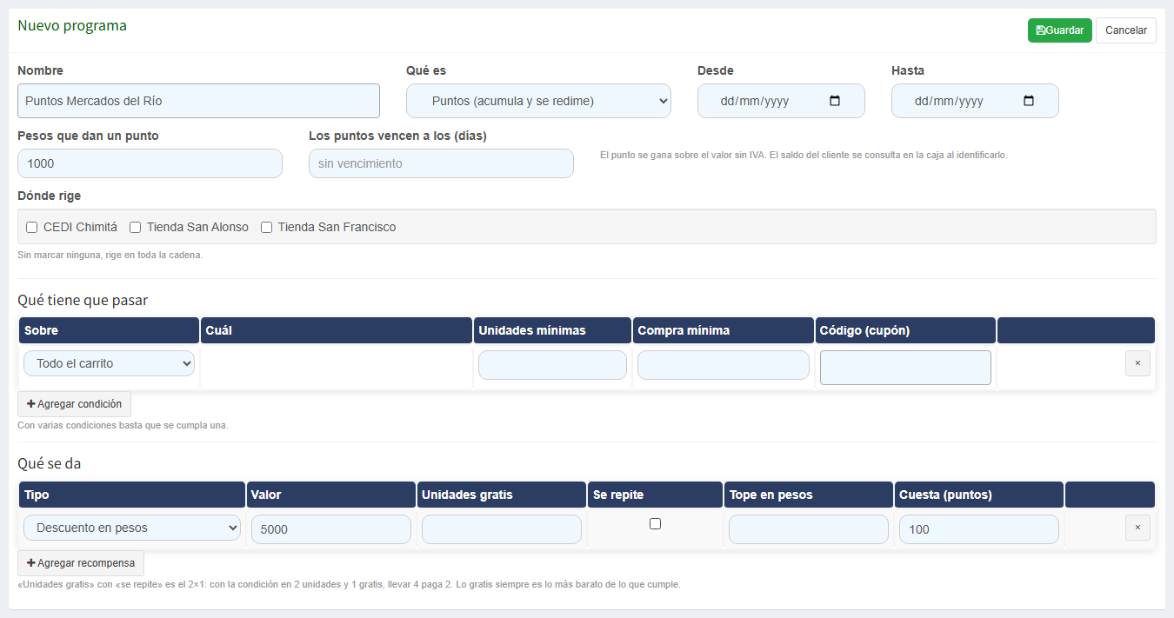The width and height of the screenshot is (1174, 618).
Task: Open the Desde calendar picker icon
Action: [x=835, y=101]
